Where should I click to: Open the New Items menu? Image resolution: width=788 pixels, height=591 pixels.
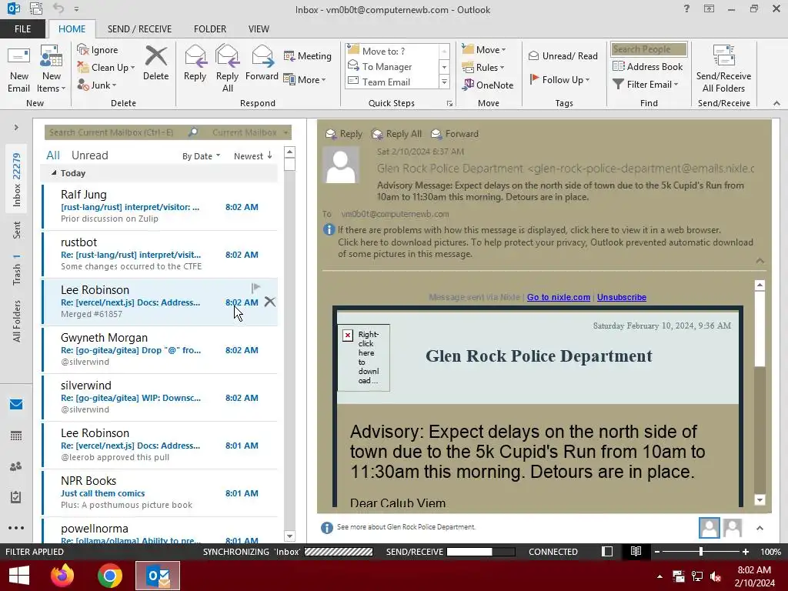[52, 70]
